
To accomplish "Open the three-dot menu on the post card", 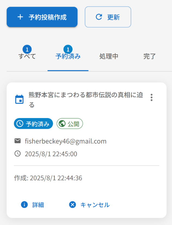I will click(151, 97).
